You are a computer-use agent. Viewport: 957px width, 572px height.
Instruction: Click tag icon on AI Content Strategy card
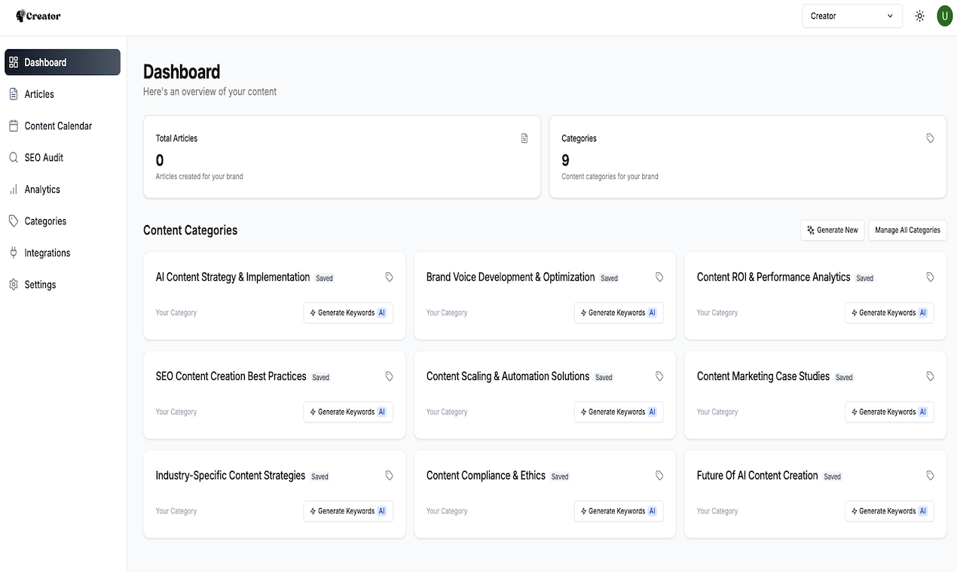389,277
